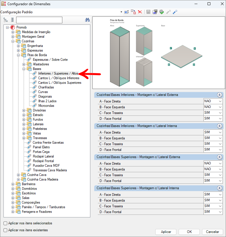Screen dimensions: 226x237
Task: Select the Microondas tree item
Action: click(x=46, y=106)
